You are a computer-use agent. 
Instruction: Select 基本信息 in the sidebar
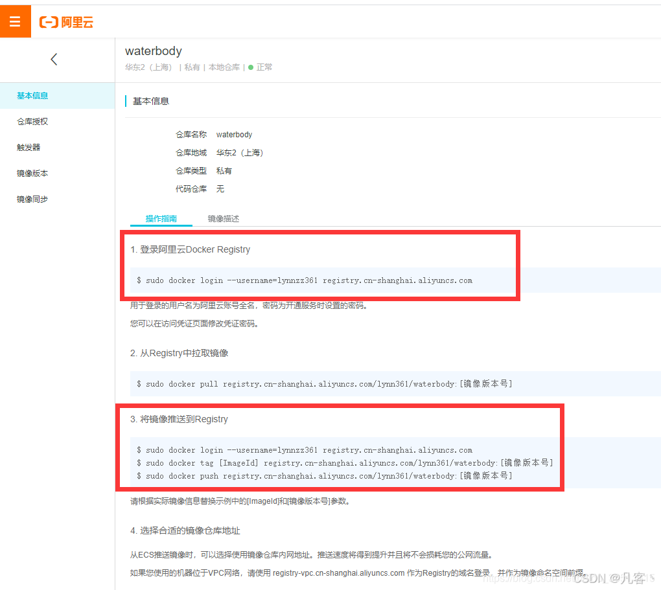(x=57, y=96)
